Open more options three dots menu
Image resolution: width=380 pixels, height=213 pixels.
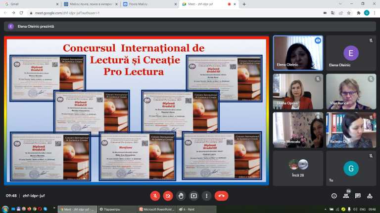206,196
